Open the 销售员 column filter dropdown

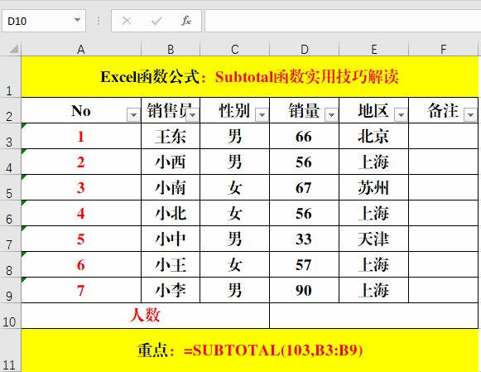(193, 115)
